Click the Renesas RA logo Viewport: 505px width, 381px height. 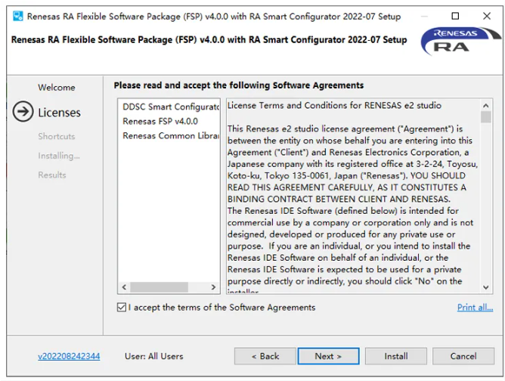point(460,41)
